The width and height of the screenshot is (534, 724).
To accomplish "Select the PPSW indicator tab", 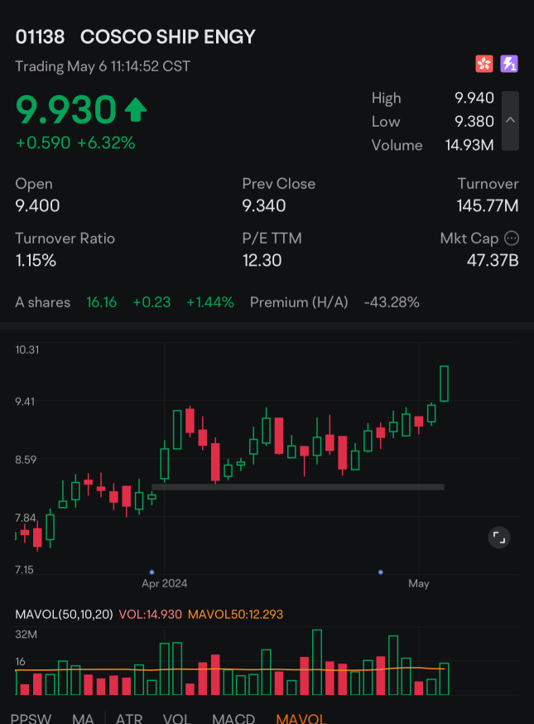I will [x=31, y=718].
